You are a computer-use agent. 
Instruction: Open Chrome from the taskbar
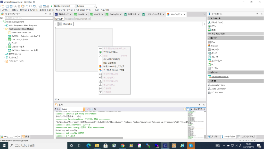[x=122, y=145]
